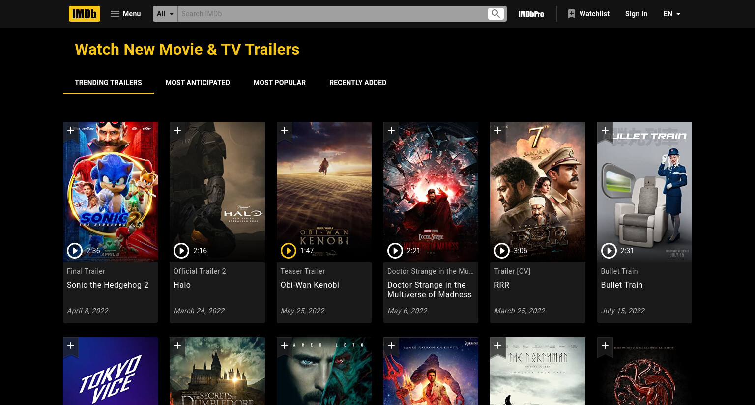
Task: Click the RRR poster image
Action: [538, 192]
